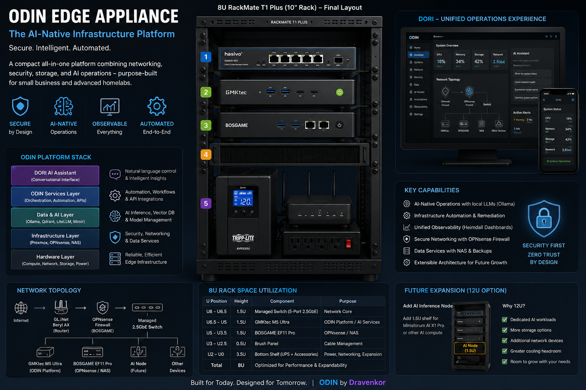Click the AI Node (Future) icon
This screenshot has height=390, width=586.
click(138, 352)
